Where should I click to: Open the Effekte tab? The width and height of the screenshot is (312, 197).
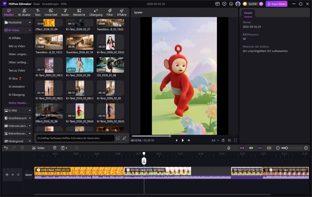point(122,13)
